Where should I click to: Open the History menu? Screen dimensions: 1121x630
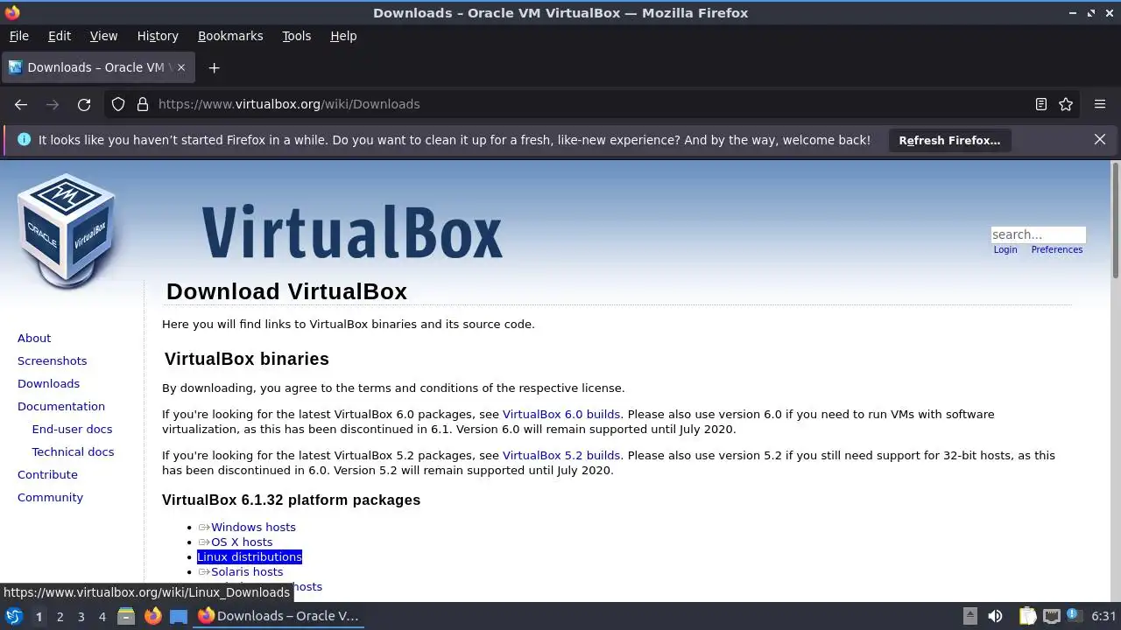click(x=158, y=36)
